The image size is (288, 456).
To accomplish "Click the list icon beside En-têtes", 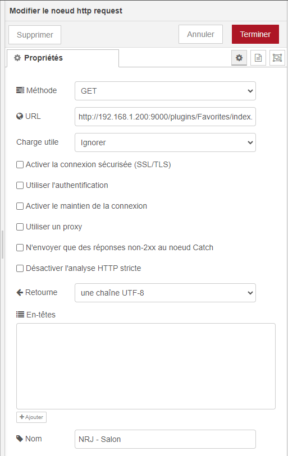I will [x=20, y=314].
